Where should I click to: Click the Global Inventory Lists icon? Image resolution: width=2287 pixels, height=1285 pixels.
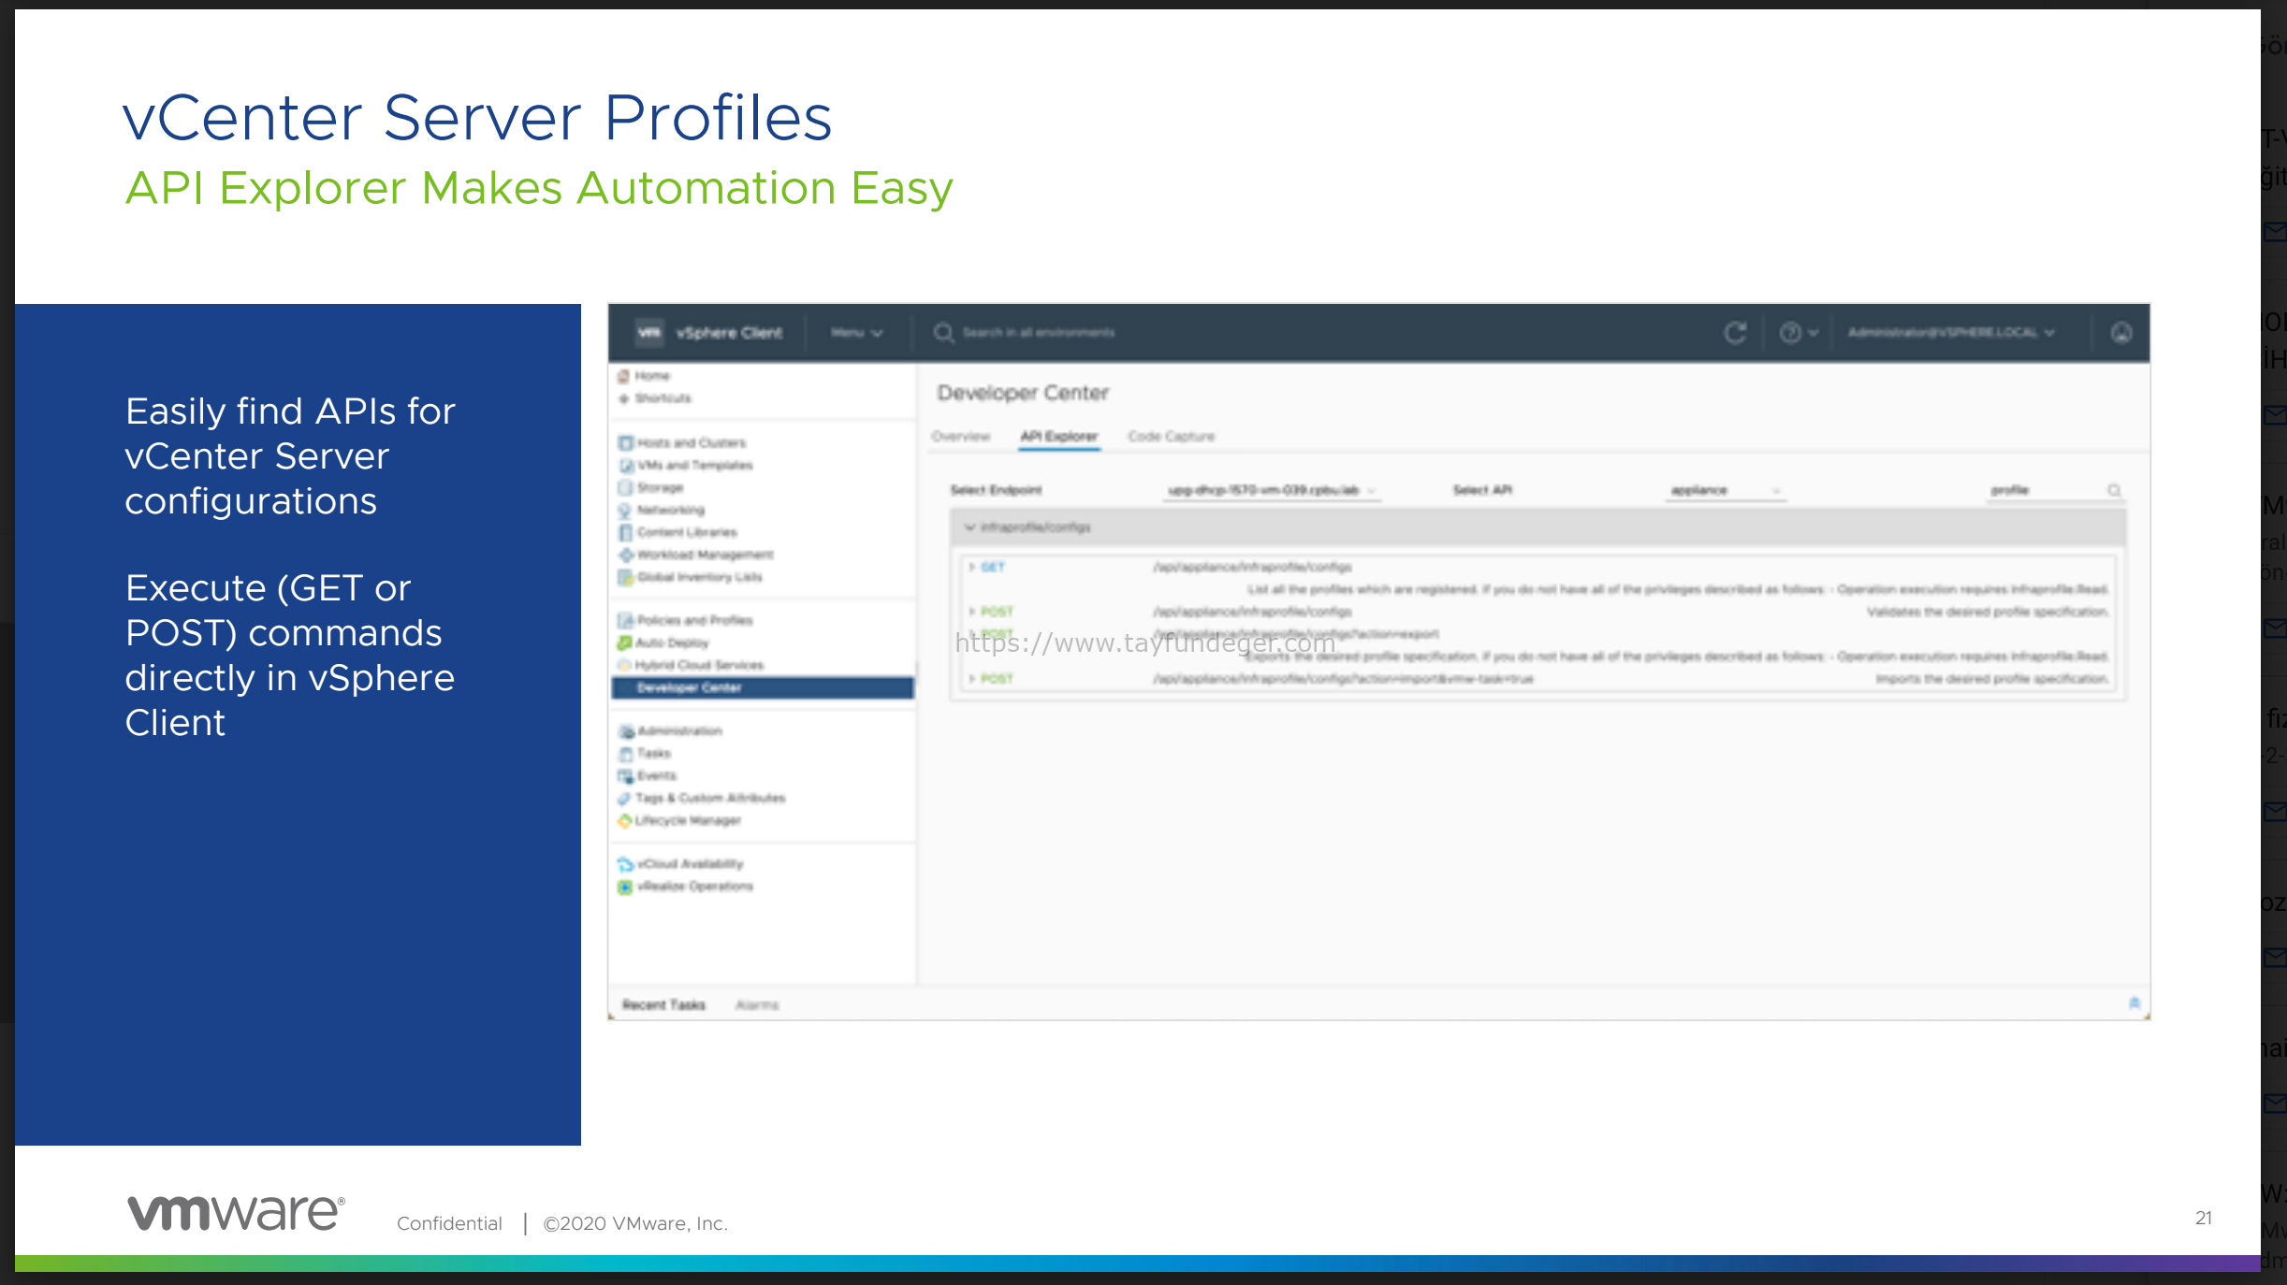click(625, 578)
